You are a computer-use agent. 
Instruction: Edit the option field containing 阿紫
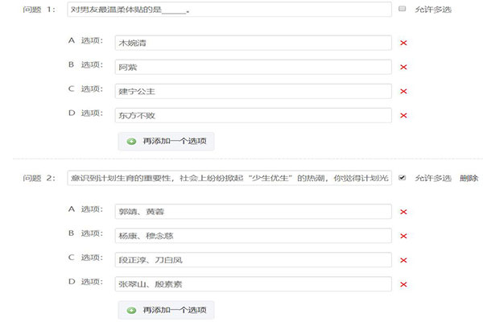(x=254, y=67)
